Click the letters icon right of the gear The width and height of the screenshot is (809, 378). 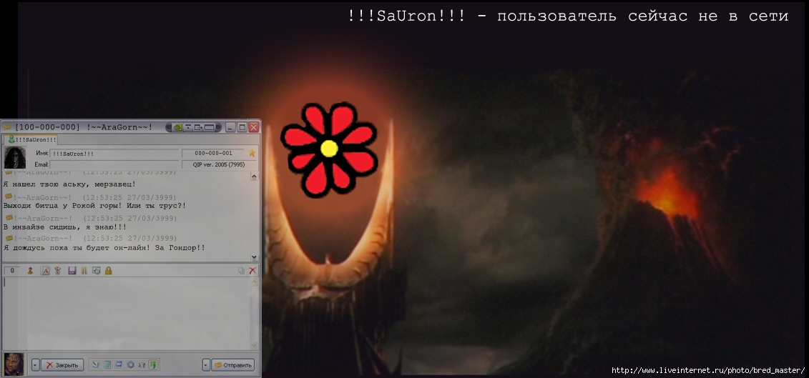[x=142, y=364]
